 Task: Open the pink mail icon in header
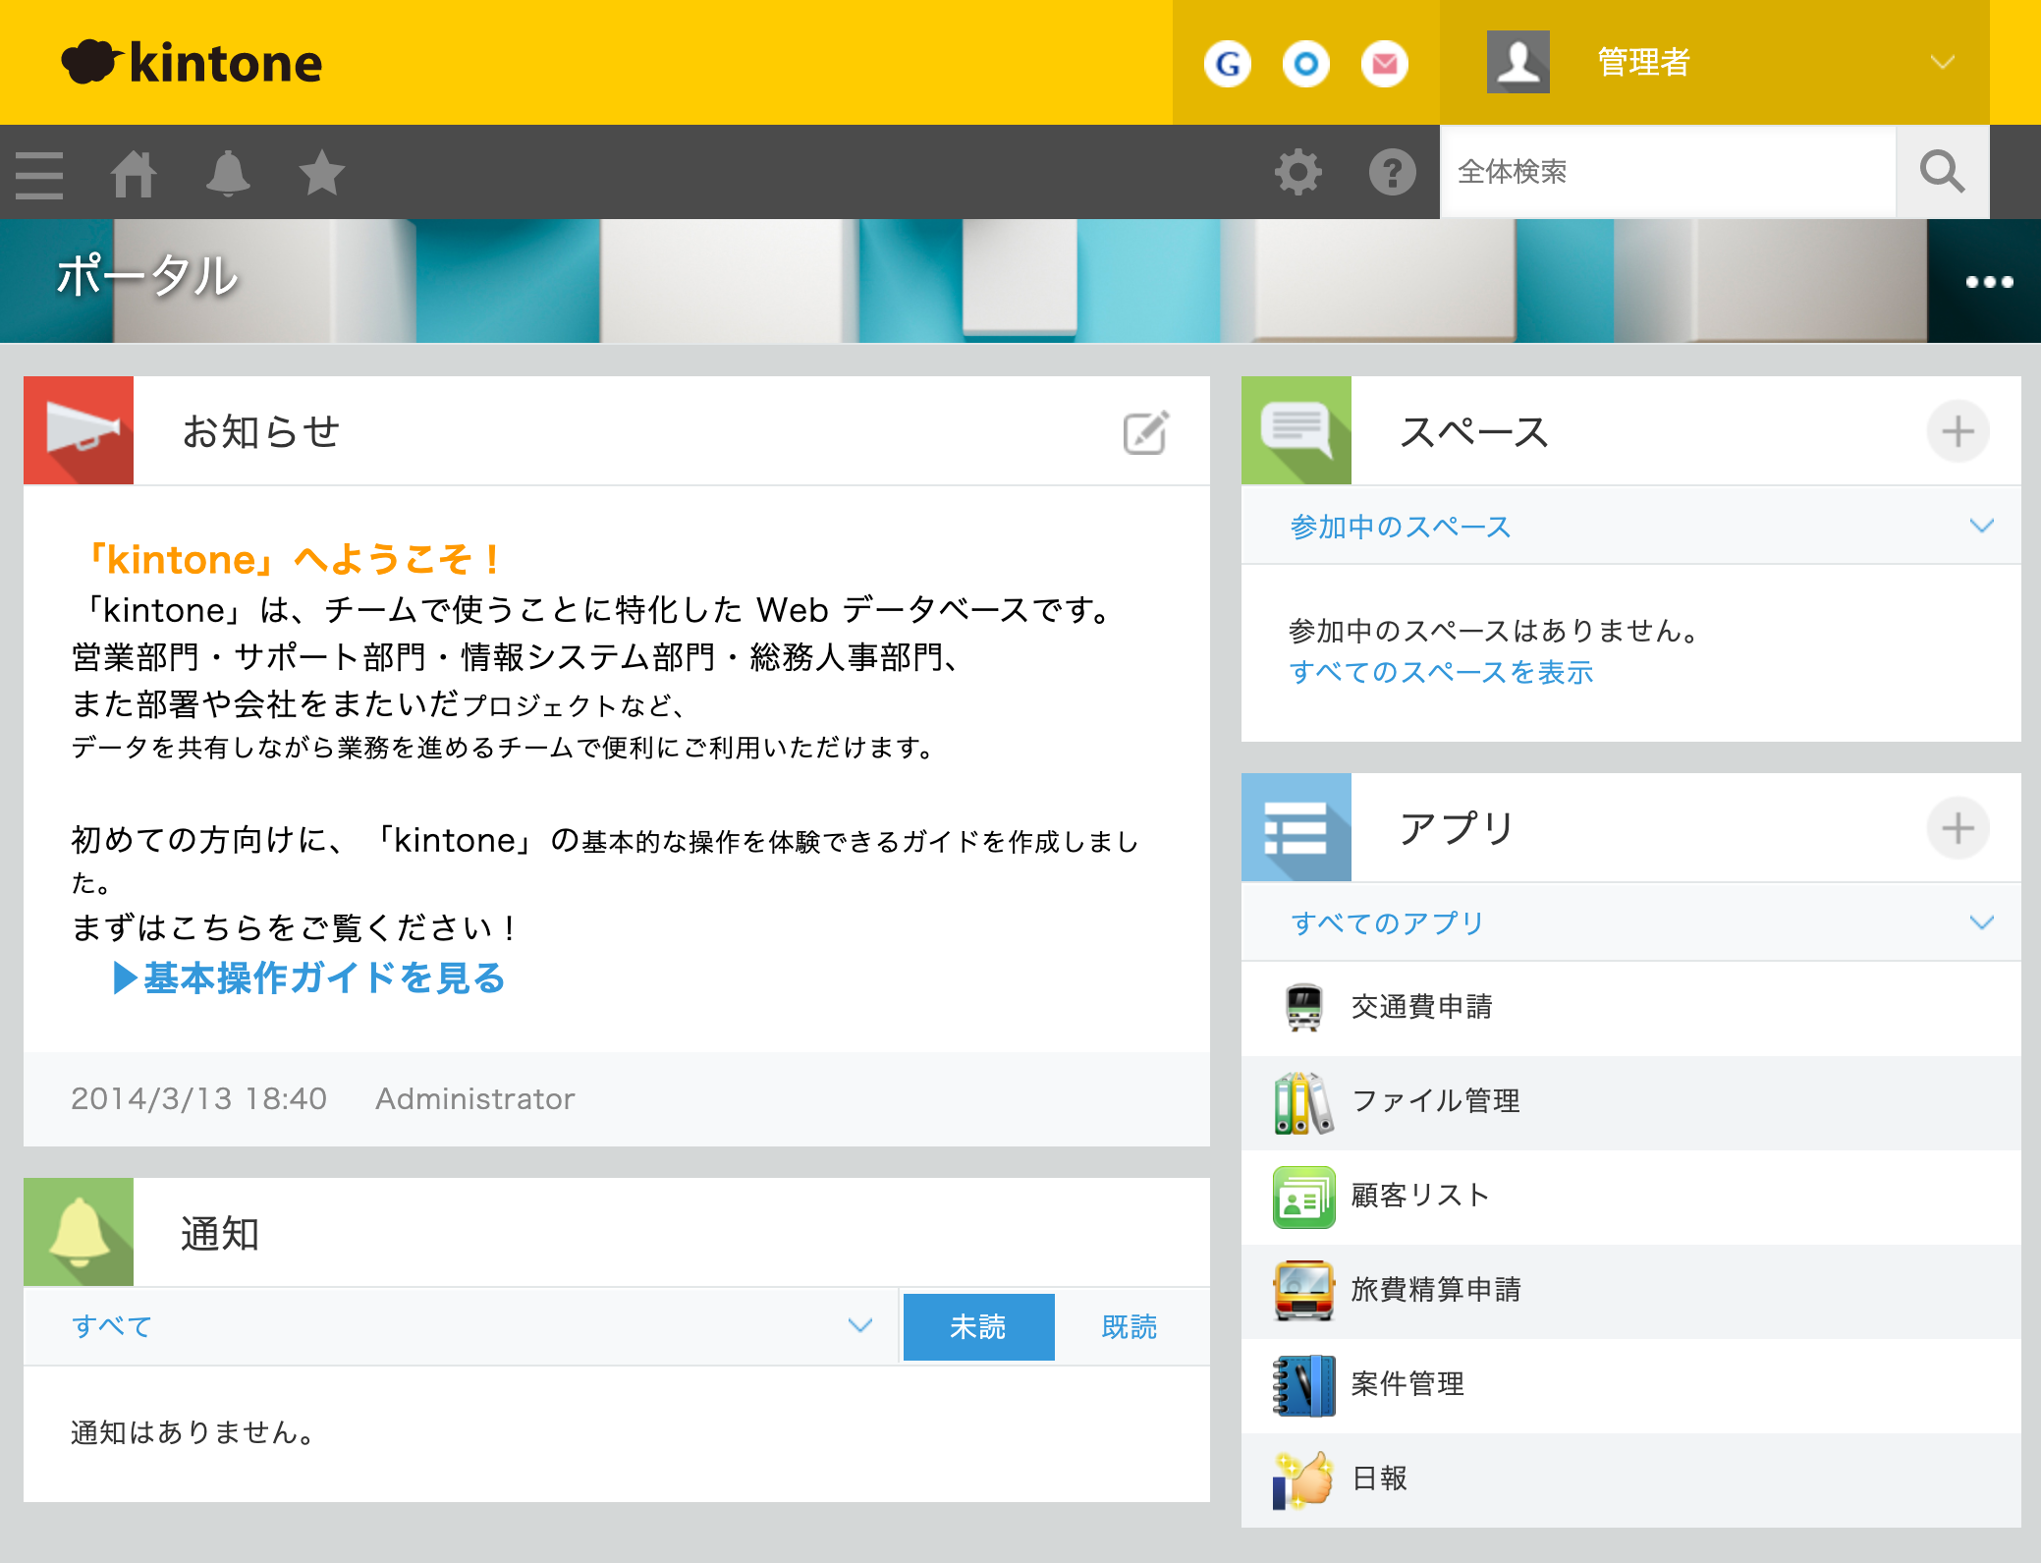[1385, 64]
